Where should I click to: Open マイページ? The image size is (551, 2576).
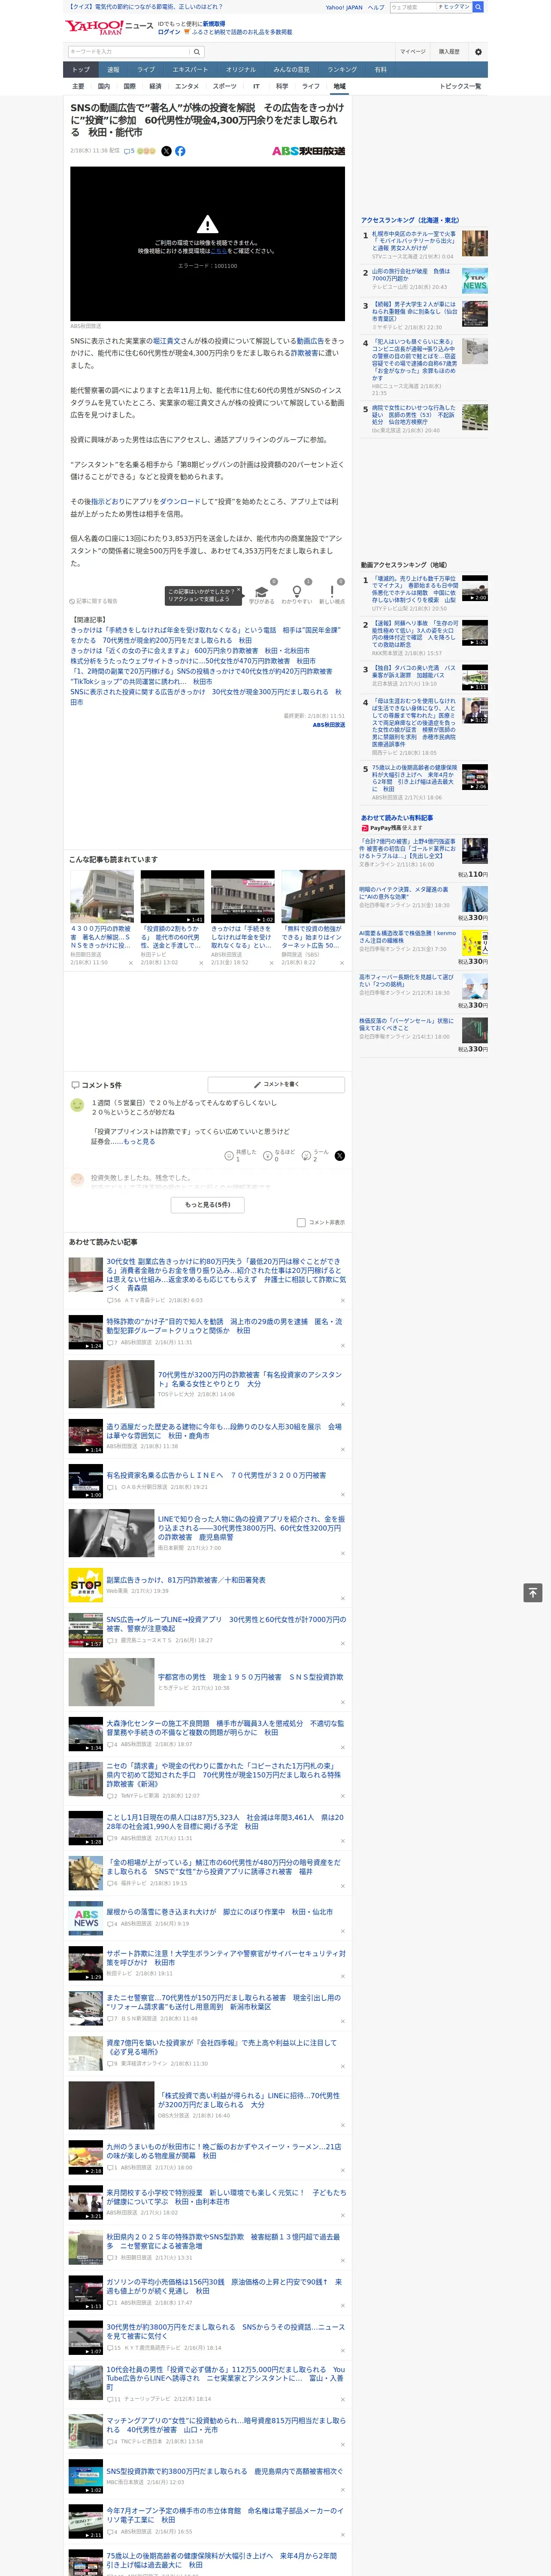point(413,52)
